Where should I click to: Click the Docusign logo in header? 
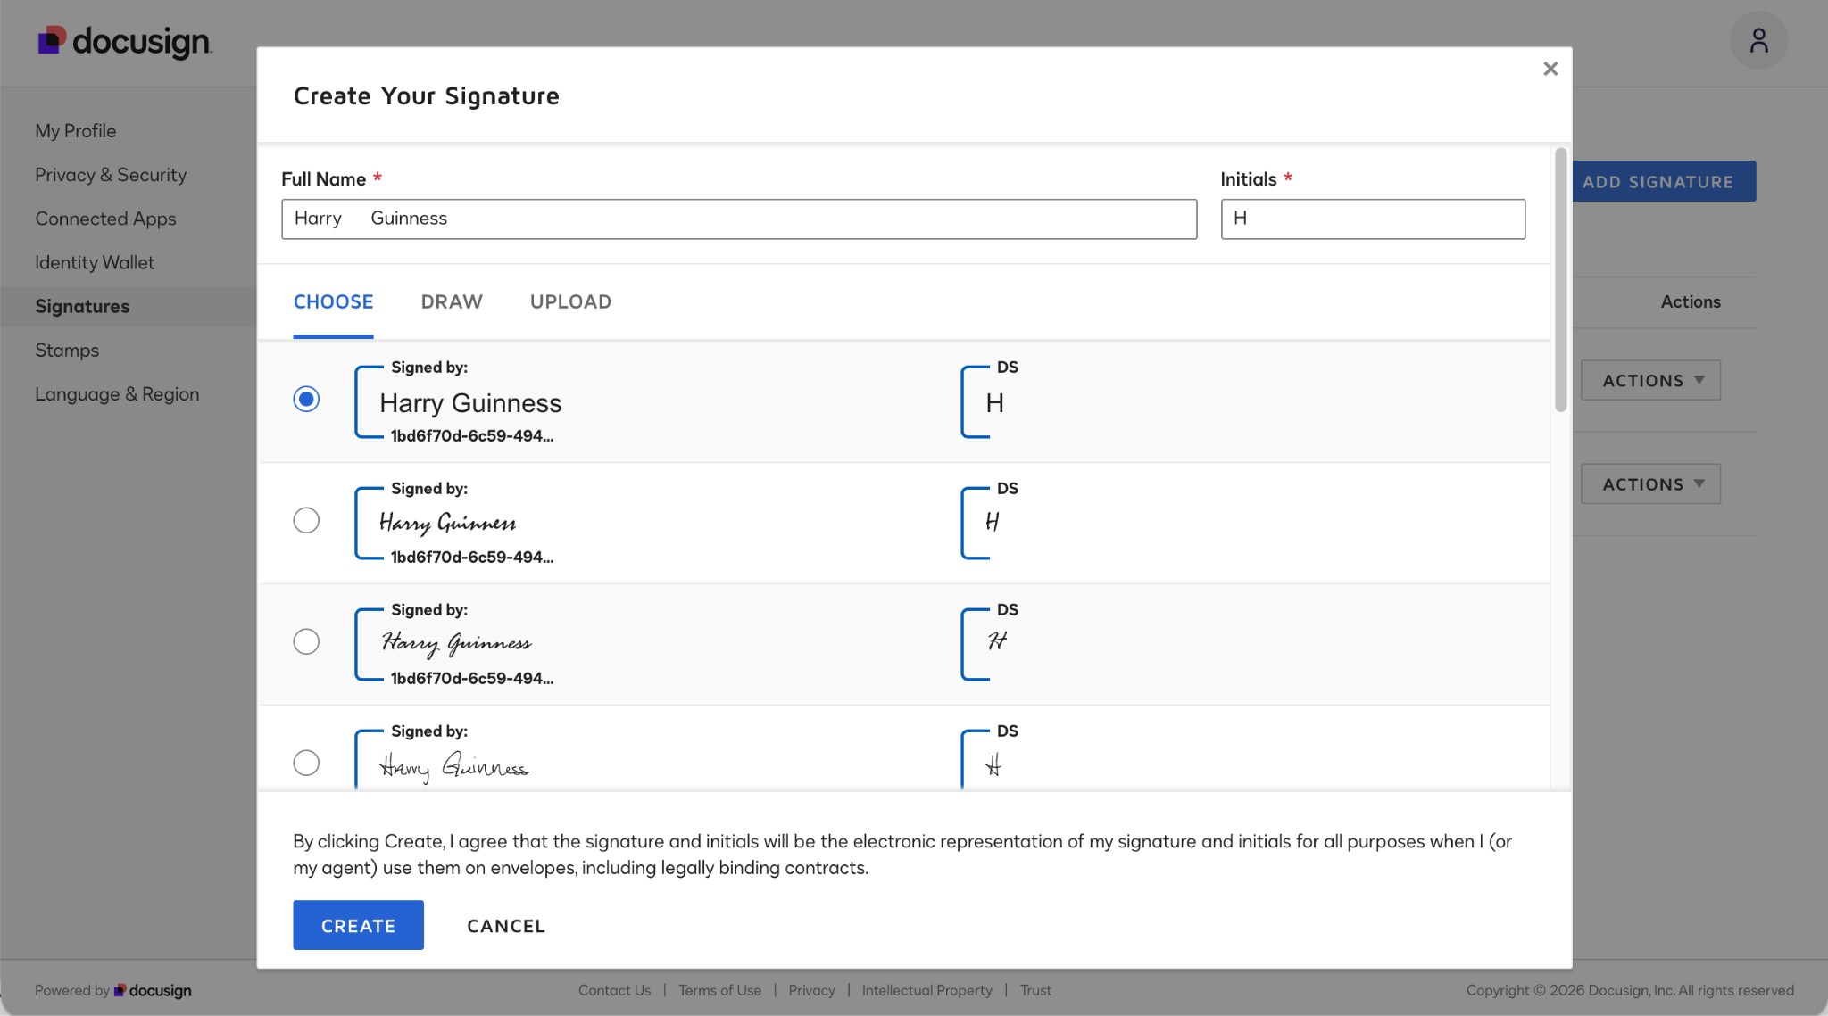[x=124, y=41]
